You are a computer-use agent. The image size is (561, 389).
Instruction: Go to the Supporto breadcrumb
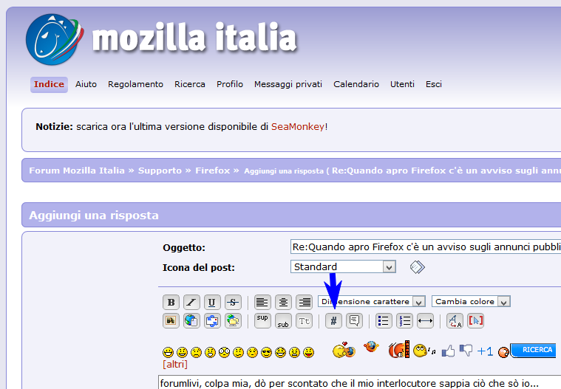160,171
